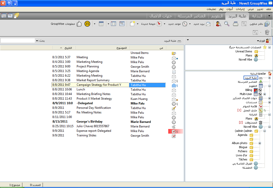The height and width of the screenshot is (188, 273).
Task: Expand the علبة البريد tree node
Action: click(x=269, y=78)
